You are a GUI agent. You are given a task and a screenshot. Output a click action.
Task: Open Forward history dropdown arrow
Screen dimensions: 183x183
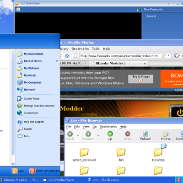click(x=98, y=135)
